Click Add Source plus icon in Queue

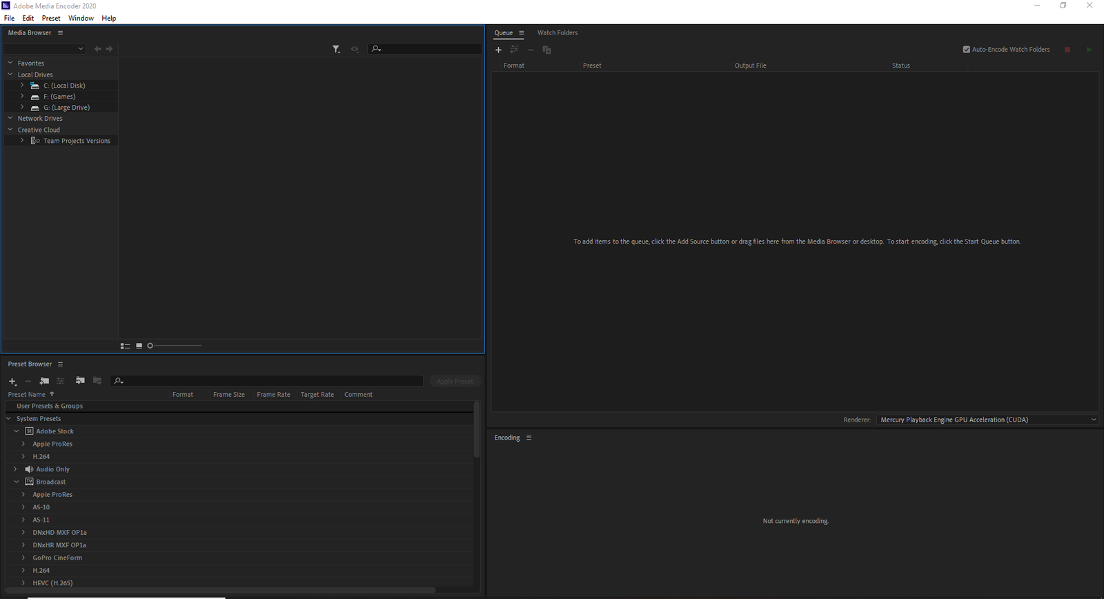498,50
